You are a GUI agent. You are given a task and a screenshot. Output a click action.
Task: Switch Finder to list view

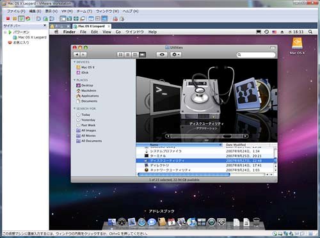point(128,54)
